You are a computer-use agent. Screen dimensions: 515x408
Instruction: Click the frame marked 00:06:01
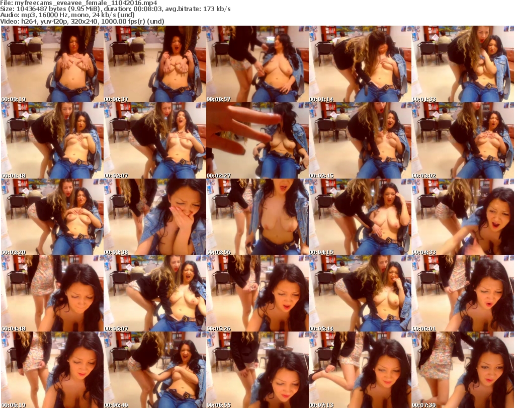[x=463, y=293]
